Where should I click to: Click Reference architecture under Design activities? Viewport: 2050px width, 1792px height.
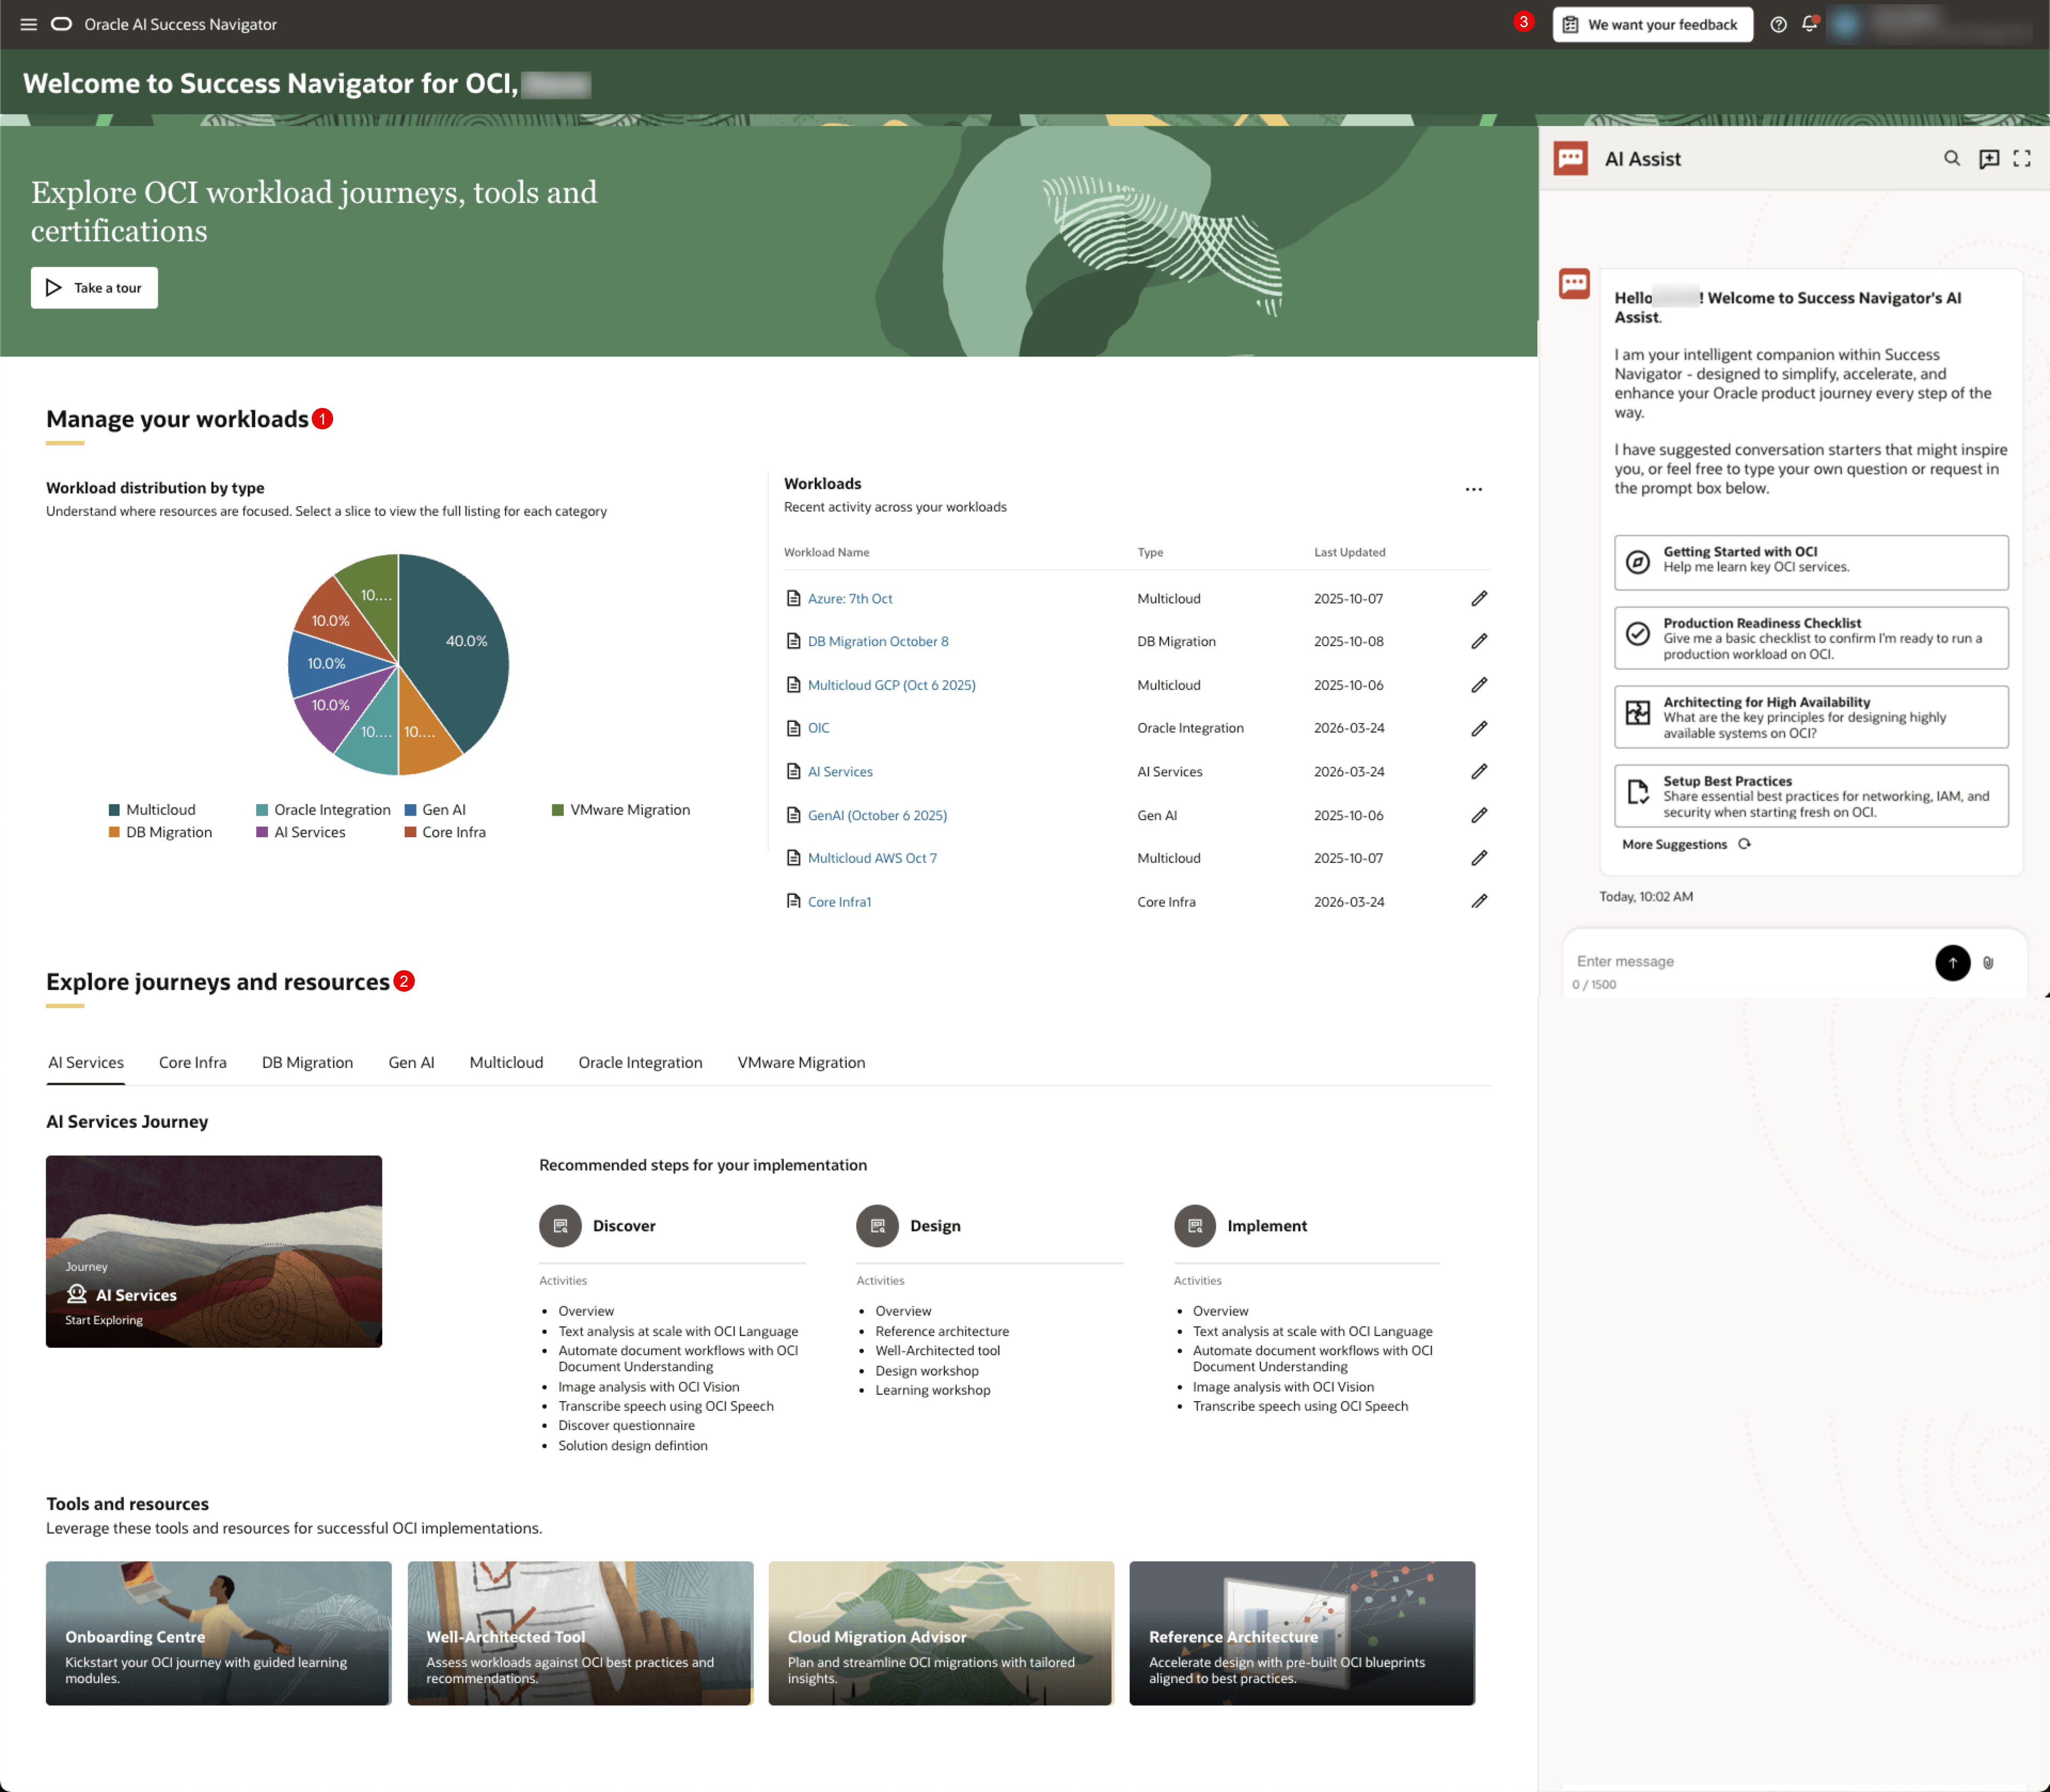click(942, 1331)
